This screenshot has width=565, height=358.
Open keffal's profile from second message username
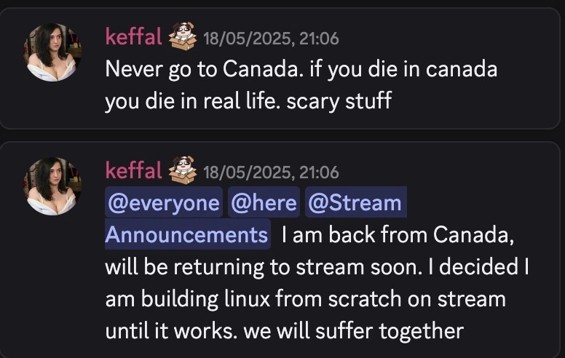click(133, 171)
